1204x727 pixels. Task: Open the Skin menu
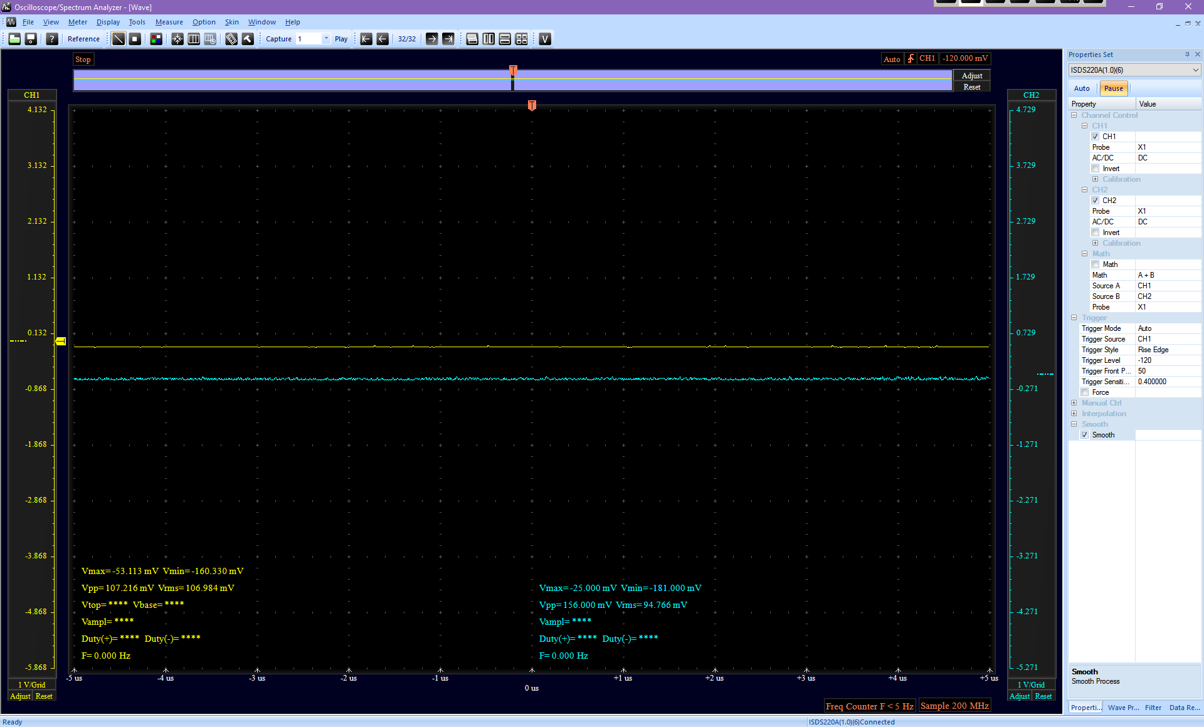click(232, 22)
